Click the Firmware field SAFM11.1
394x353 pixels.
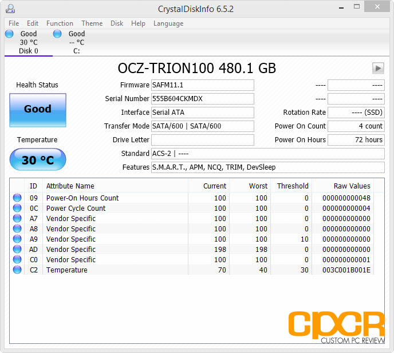[203, 85]
